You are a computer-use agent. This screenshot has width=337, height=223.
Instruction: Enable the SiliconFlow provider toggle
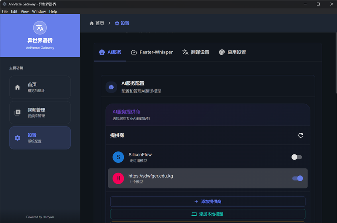tap(297, 157)
